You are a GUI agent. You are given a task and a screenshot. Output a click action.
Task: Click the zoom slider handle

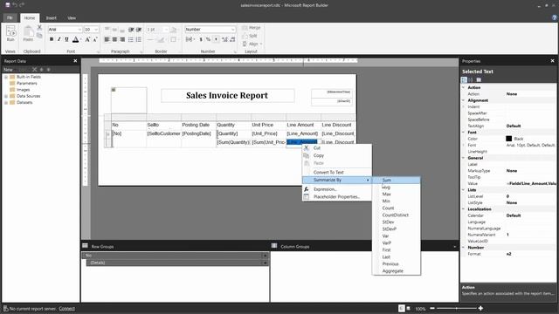(456, 308)
